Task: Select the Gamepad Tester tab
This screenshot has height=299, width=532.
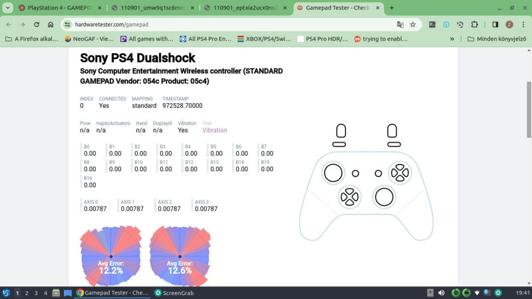Action: click(x=337, y=7)
